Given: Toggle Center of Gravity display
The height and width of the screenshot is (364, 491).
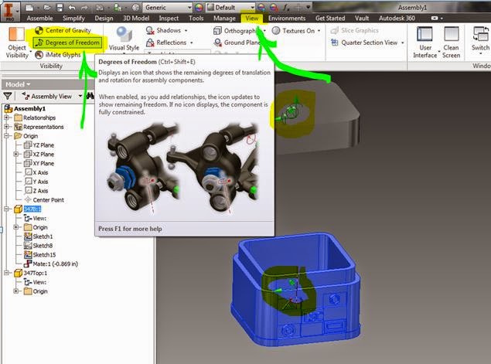Looking at the screenshot, I should coord(63,30).
